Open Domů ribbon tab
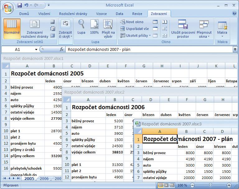The width and height of the screenshot is (239, 189). point(24,14)
